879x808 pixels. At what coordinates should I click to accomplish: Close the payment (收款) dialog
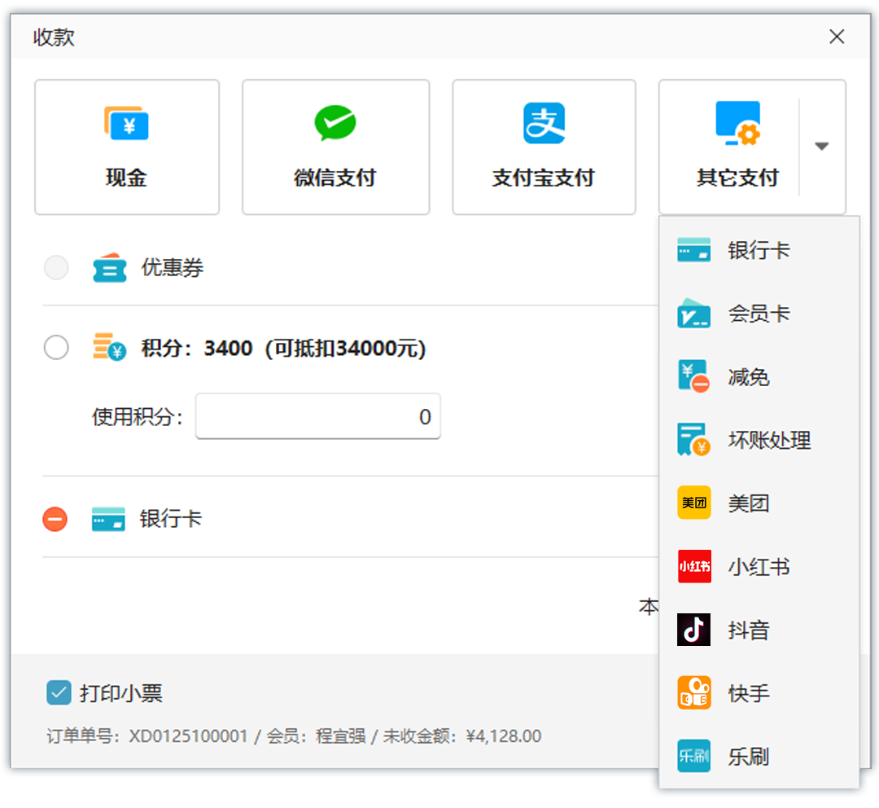click(x=836, y=37)
